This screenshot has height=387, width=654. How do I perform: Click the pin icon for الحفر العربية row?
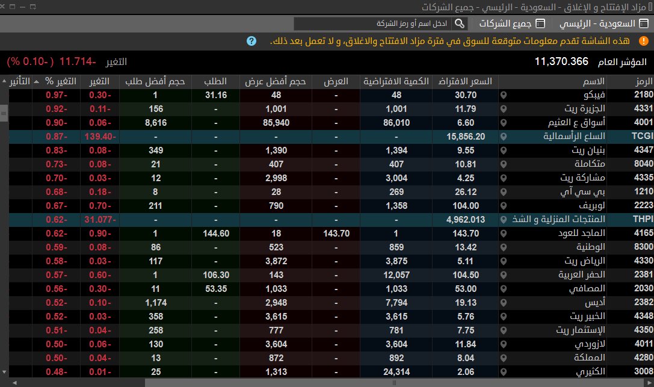tap(504, 275)
